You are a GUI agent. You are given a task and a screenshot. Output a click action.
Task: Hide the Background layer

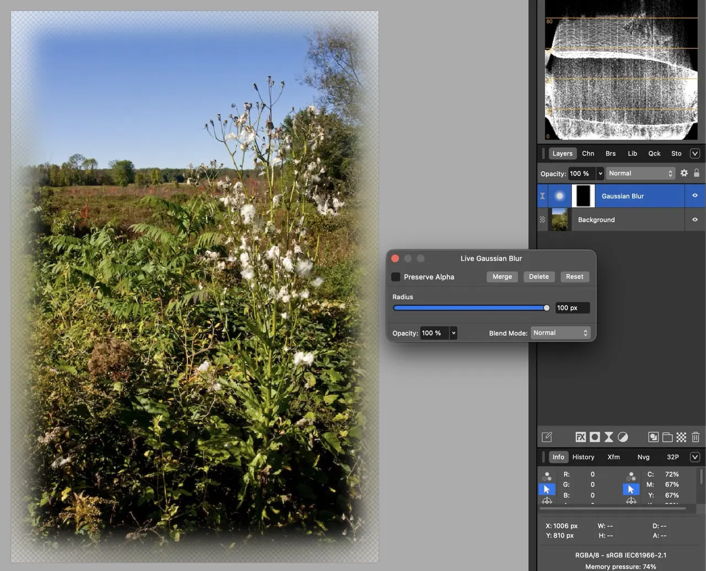(x=695, y=219)
